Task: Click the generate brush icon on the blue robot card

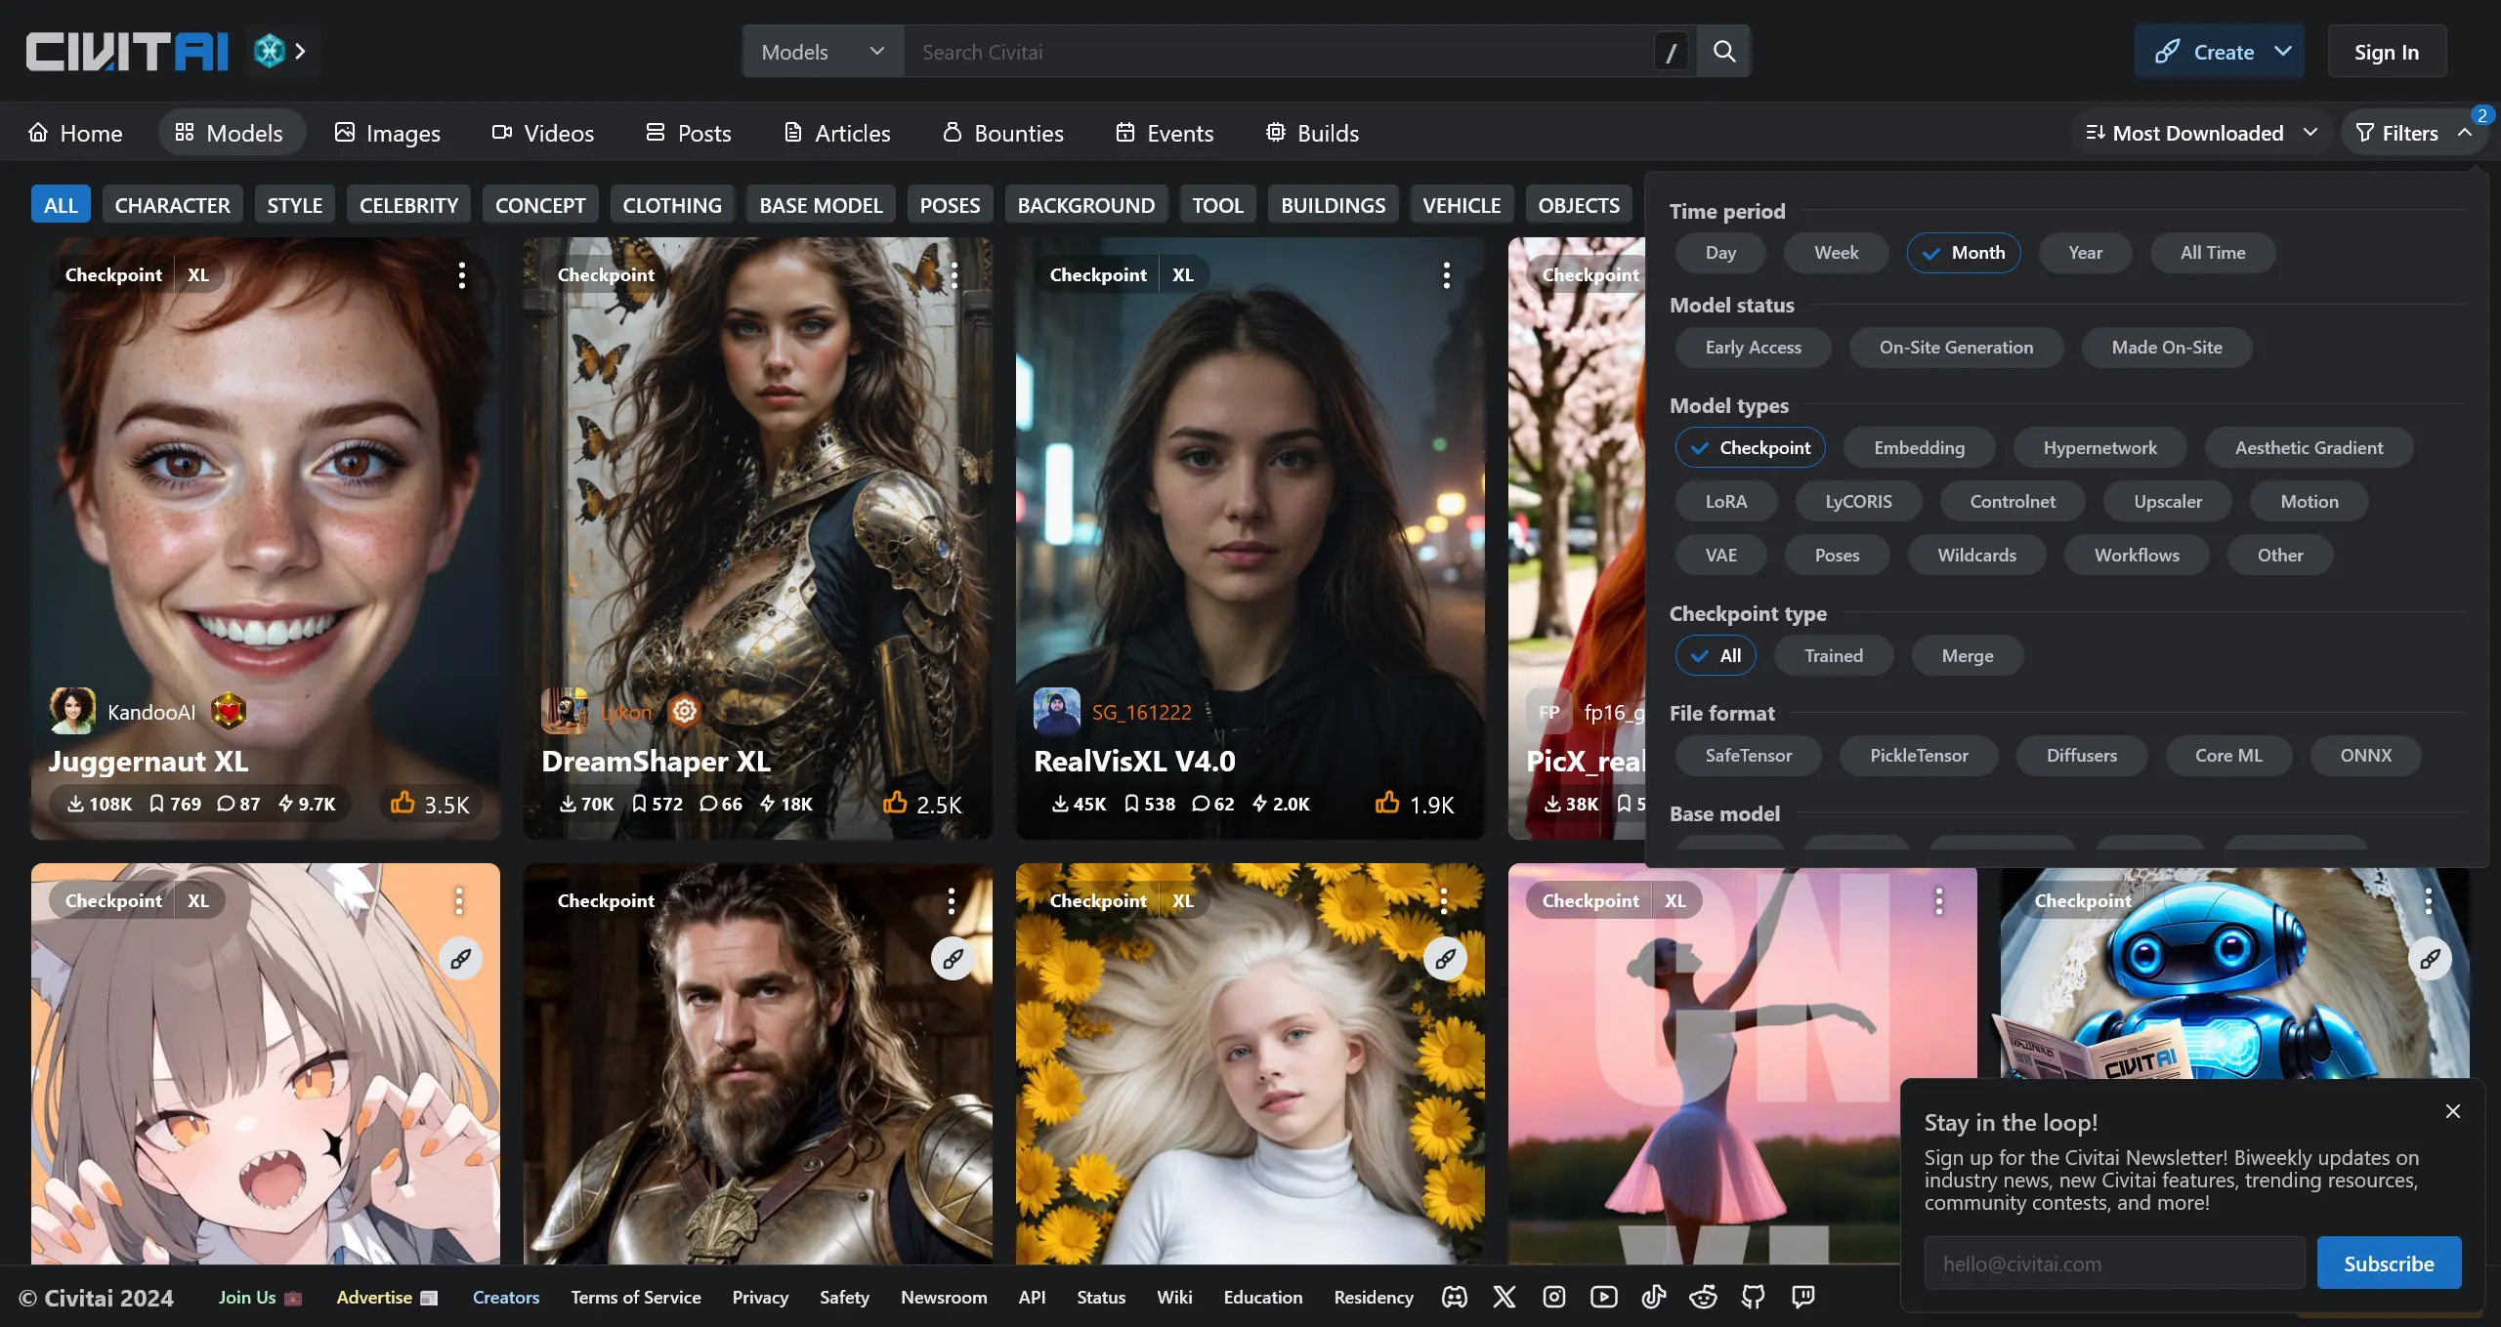Action: pos(2431,959)
